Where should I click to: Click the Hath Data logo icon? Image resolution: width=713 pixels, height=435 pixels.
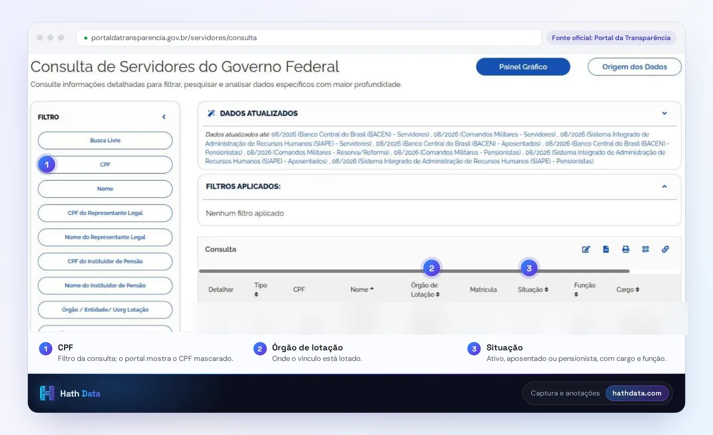[47, 393]
